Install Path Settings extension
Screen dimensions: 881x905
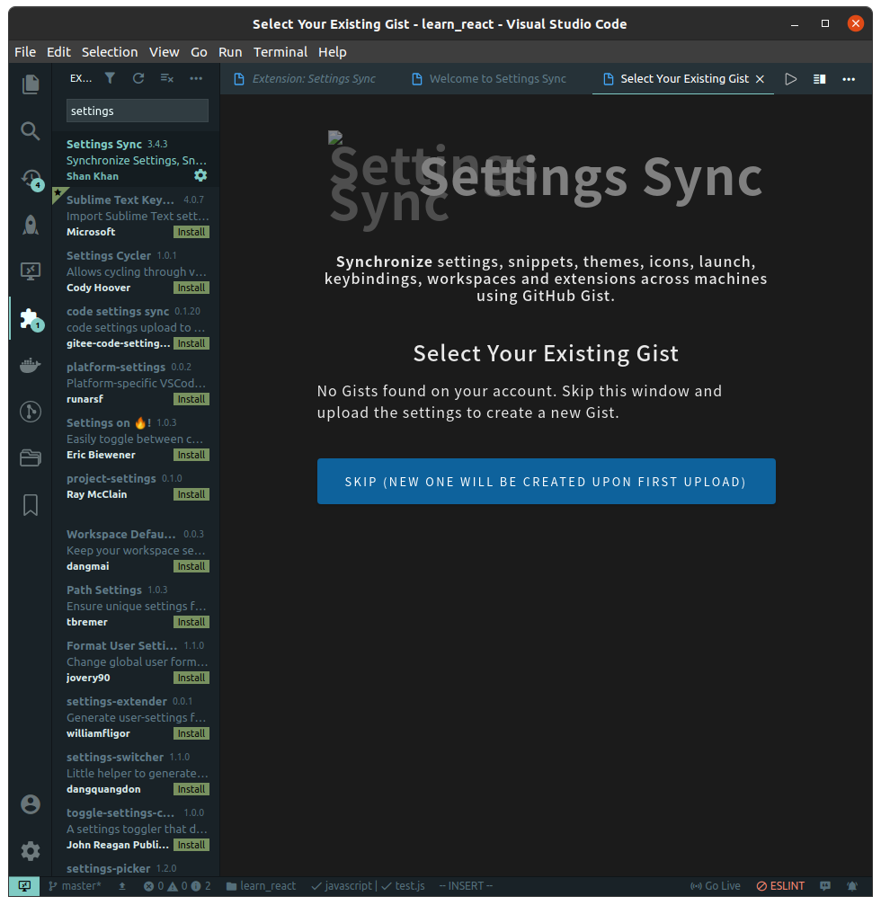point(191,622)
